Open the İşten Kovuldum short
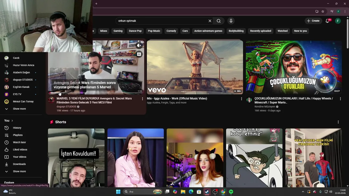The image size is (349, 196). coord(76,158)
